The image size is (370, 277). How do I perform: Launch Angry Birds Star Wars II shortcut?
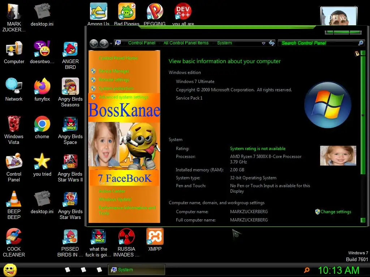pyautogui.click(x=70, y=167)
